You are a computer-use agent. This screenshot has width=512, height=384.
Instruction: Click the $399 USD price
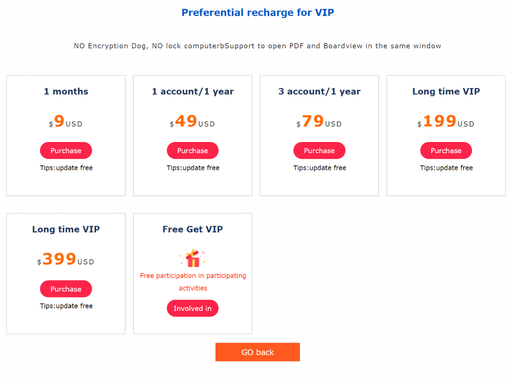[x=66, y=260]
